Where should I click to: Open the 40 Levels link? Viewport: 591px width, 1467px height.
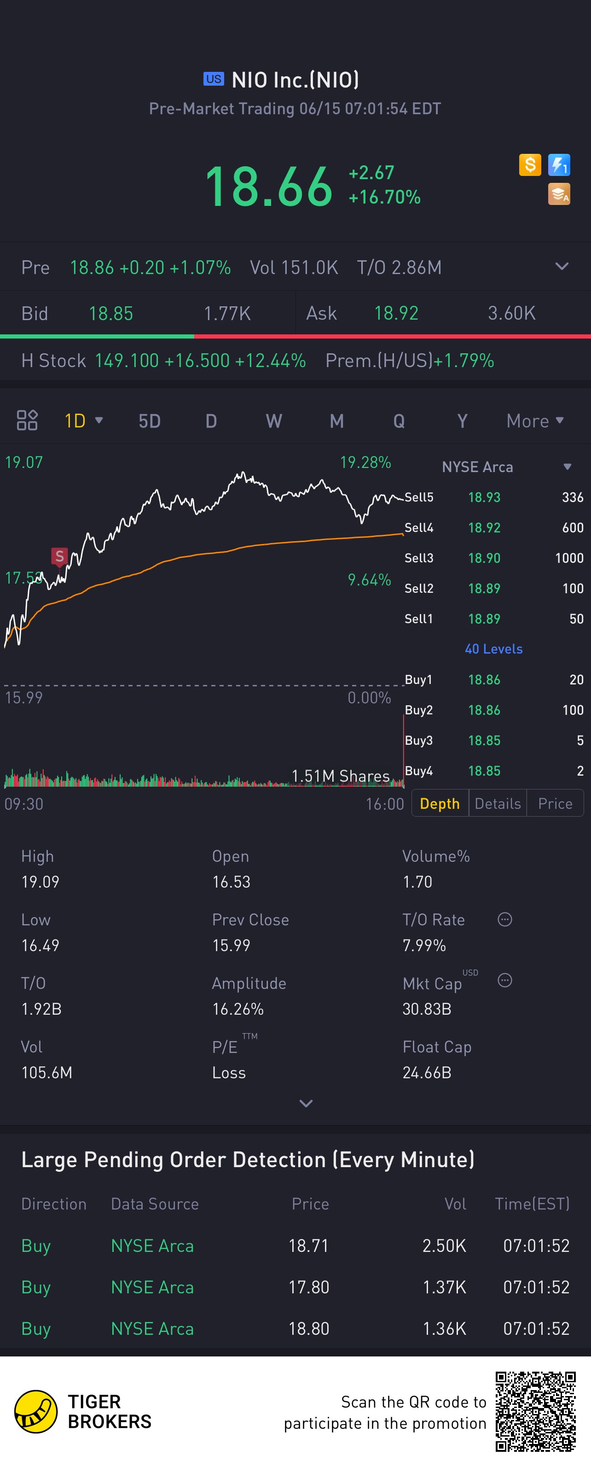click(493, 649)
